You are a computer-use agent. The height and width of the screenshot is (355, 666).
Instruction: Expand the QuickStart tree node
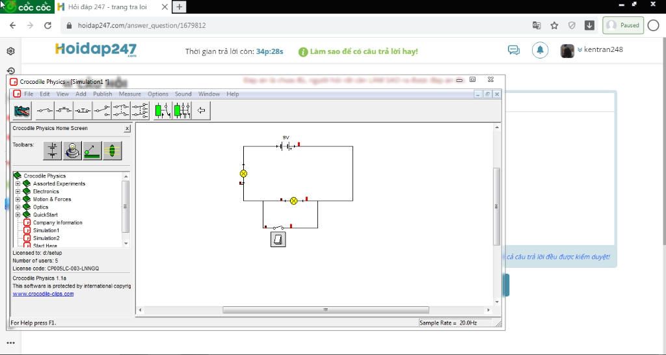point(18,215)
